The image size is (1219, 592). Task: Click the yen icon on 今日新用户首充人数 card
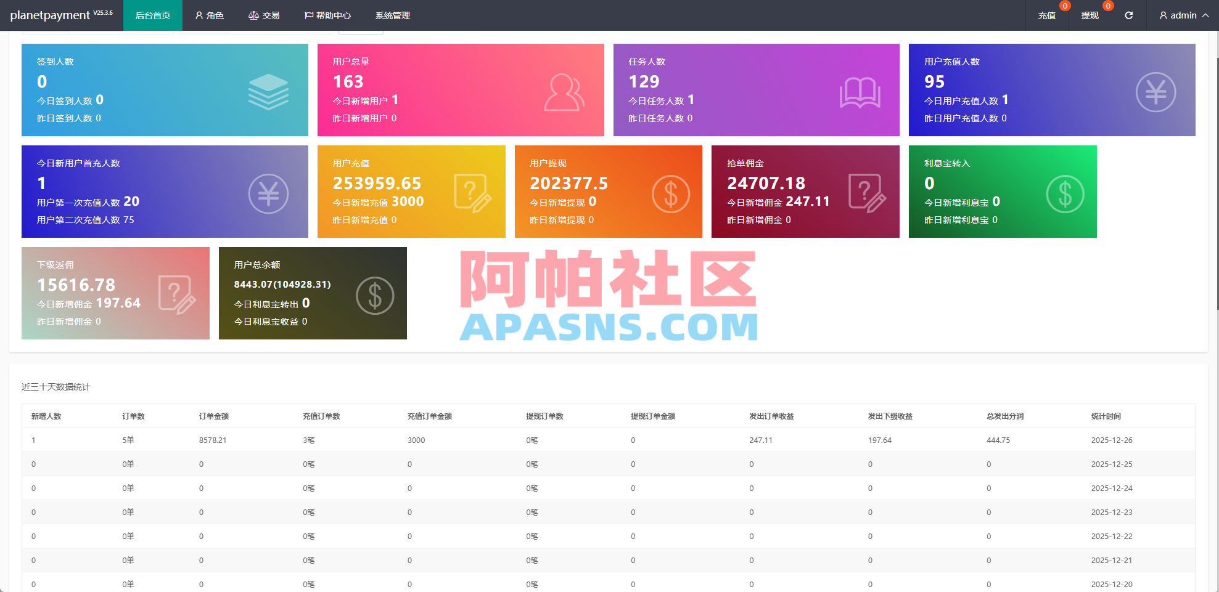pos(268,194)
